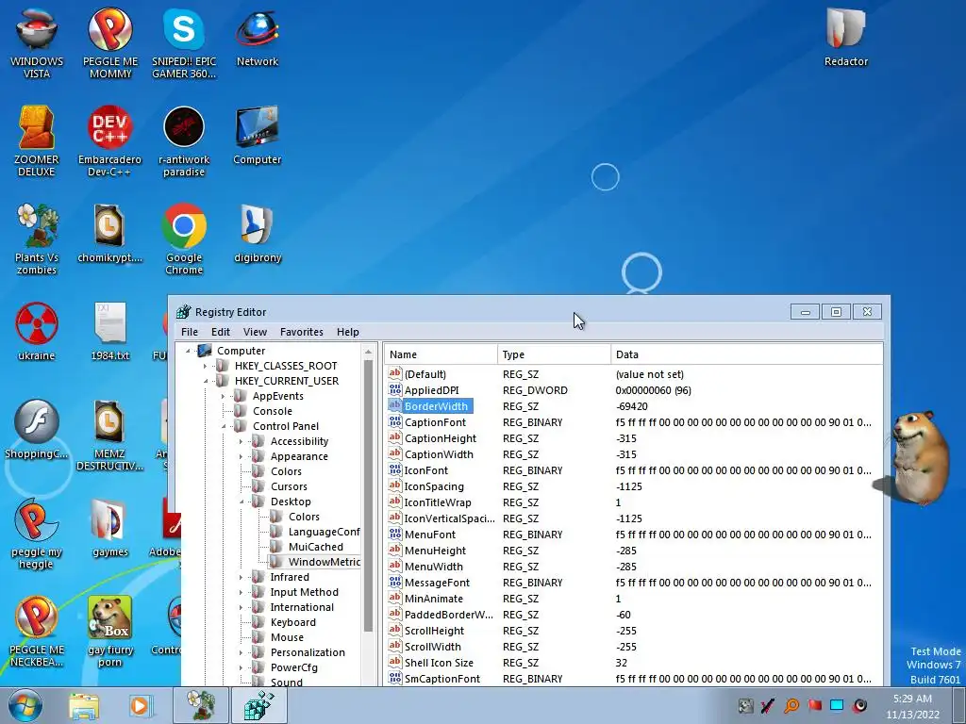Viewport: 966px width, 724px height.
Task: Switch to Plants vs Zombies taskbar button
Action: pos(201,706)
